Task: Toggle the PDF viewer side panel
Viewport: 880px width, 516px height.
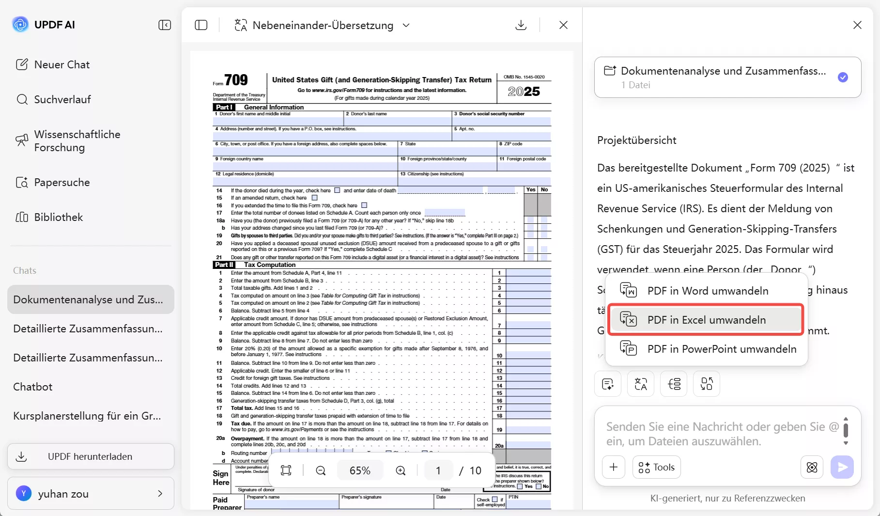Action: tap(201, 25)
